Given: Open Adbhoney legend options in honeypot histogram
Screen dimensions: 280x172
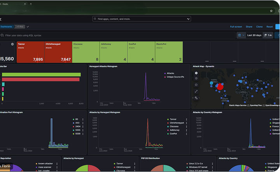Looking at the screenshot, I should pyautogui.click(x=186, y=130).
